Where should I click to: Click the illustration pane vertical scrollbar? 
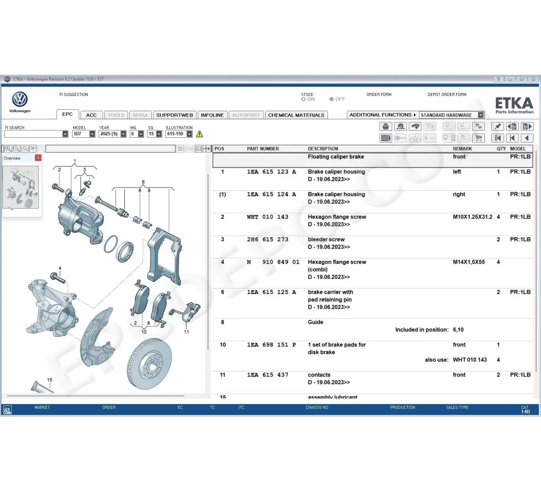pyautogui.click(x=208, y=262)
